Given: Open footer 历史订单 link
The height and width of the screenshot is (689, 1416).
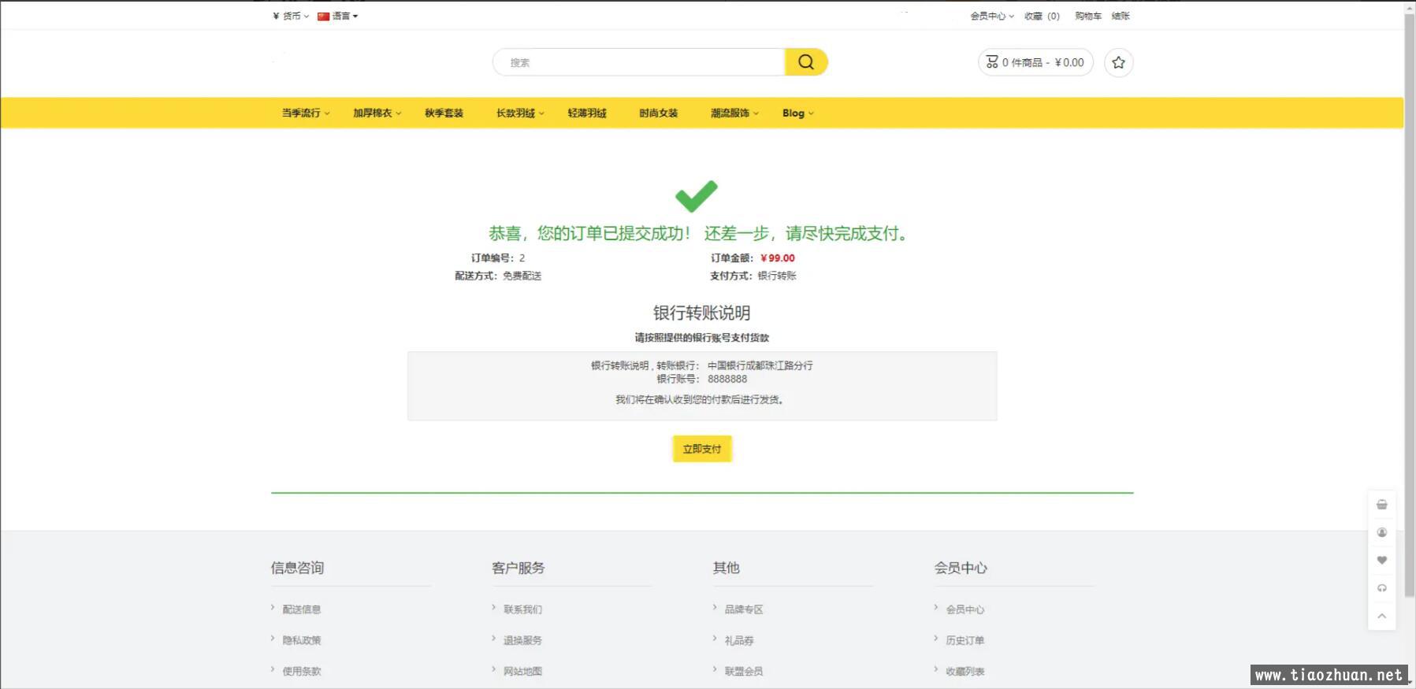Looking at the screenshot, I should pyautogui.click(x=965, y=640).
